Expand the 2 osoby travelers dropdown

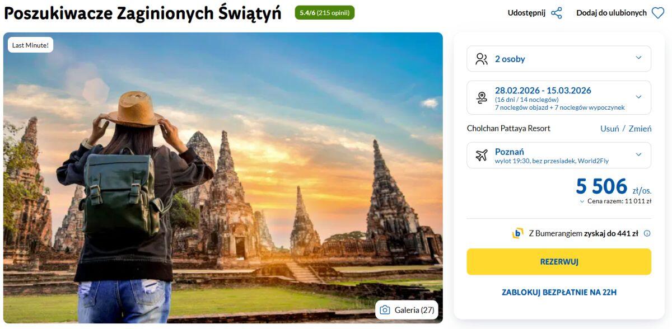638,58
